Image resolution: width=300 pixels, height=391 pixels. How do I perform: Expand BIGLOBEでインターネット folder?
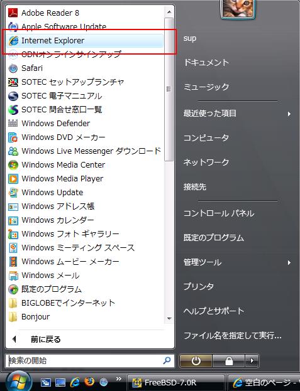click(13, 303)
